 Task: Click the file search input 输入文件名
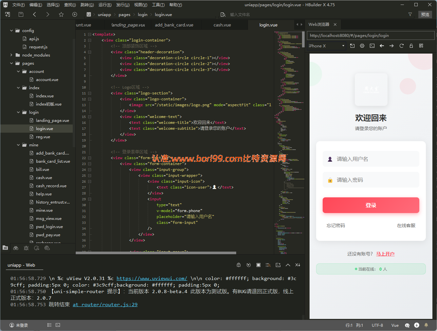click(240, 14)
